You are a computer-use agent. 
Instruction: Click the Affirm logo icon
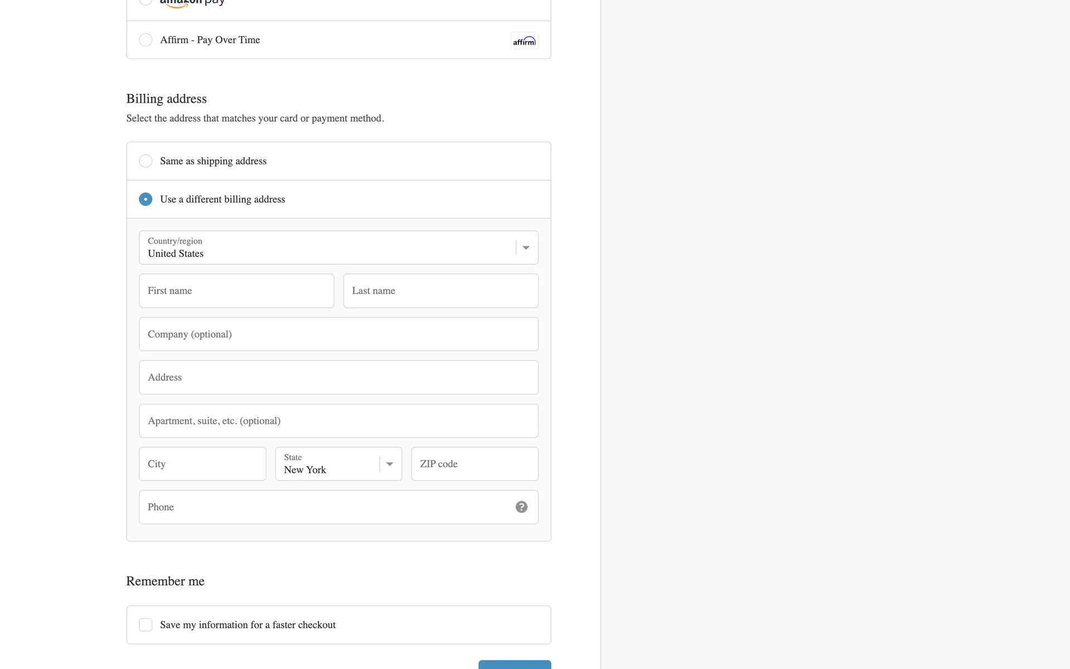coord(524,41)
